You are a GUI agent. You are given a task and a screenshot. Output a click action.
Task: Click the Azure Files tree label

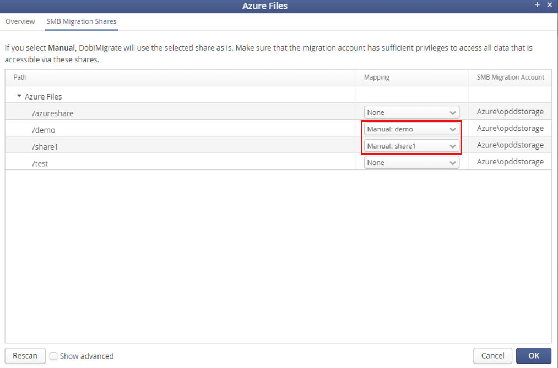click(43, 96)
